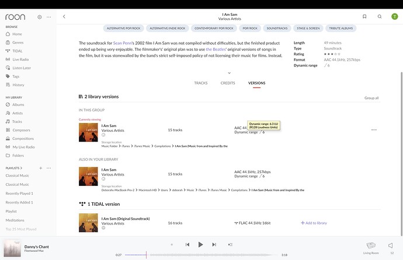Skip to next track
This screenshot has width=403, height=260.
pyautogui.click(x=214, y=244)
